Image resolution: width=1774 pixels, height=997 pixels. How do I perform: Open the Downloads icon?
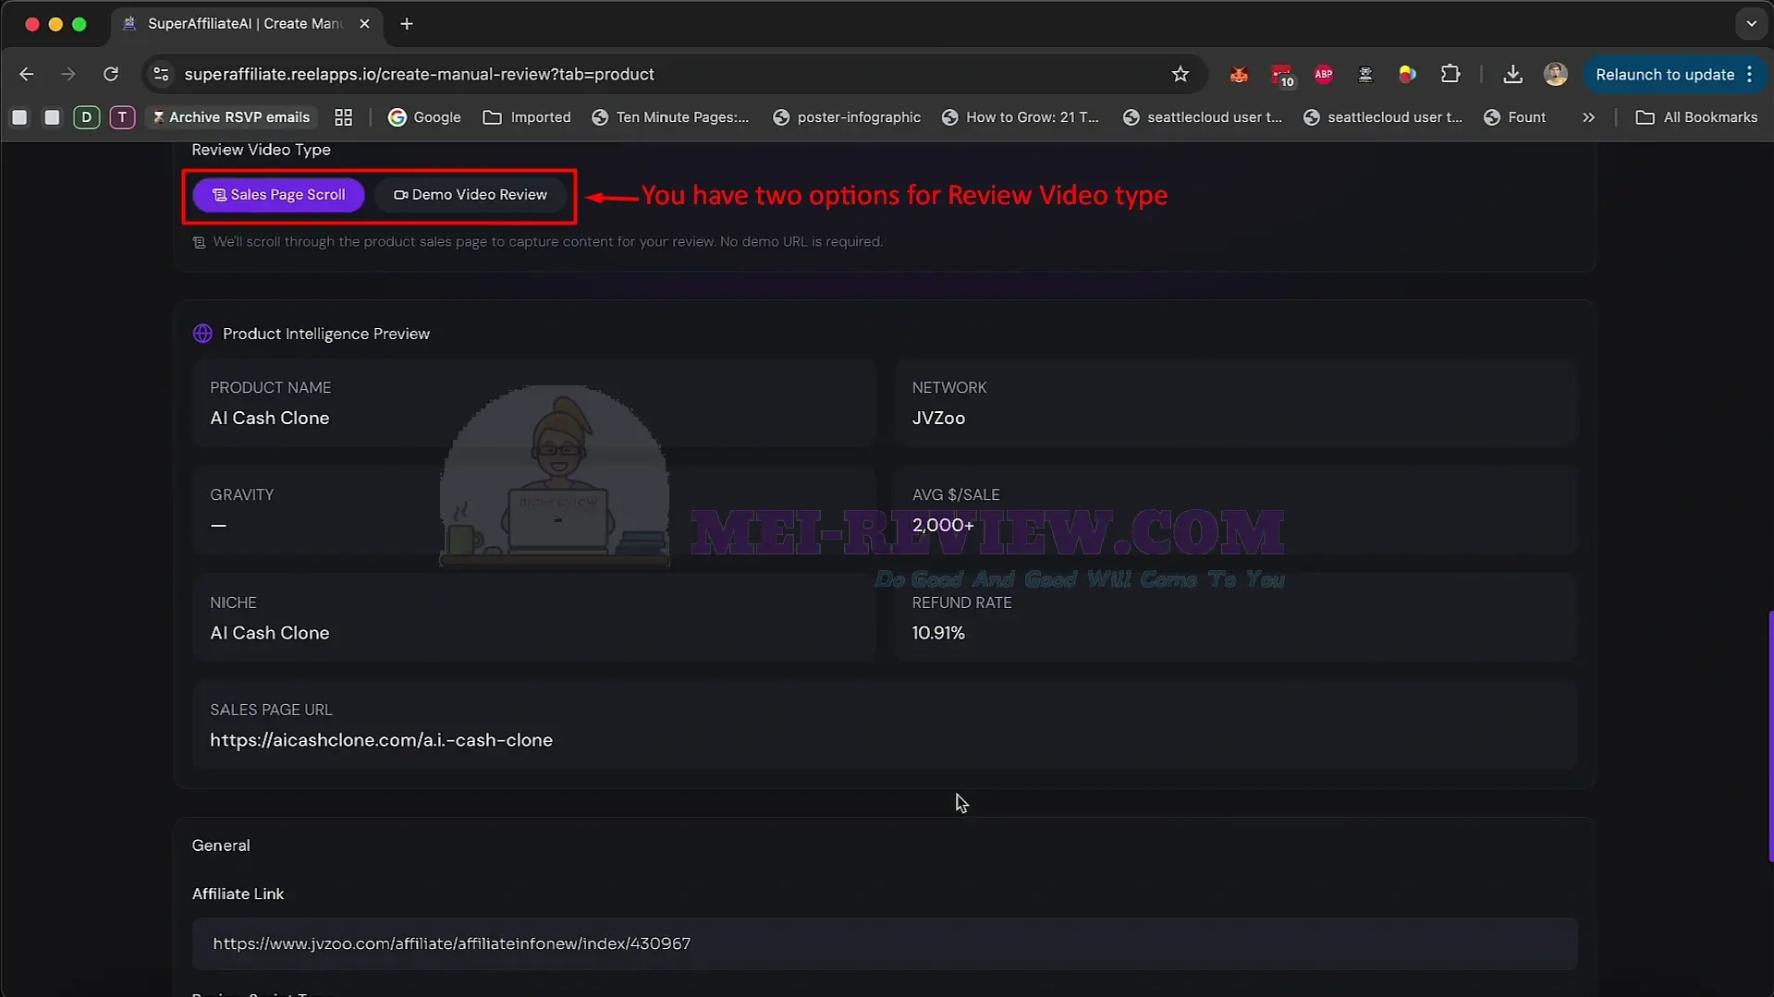[1512, 74]
